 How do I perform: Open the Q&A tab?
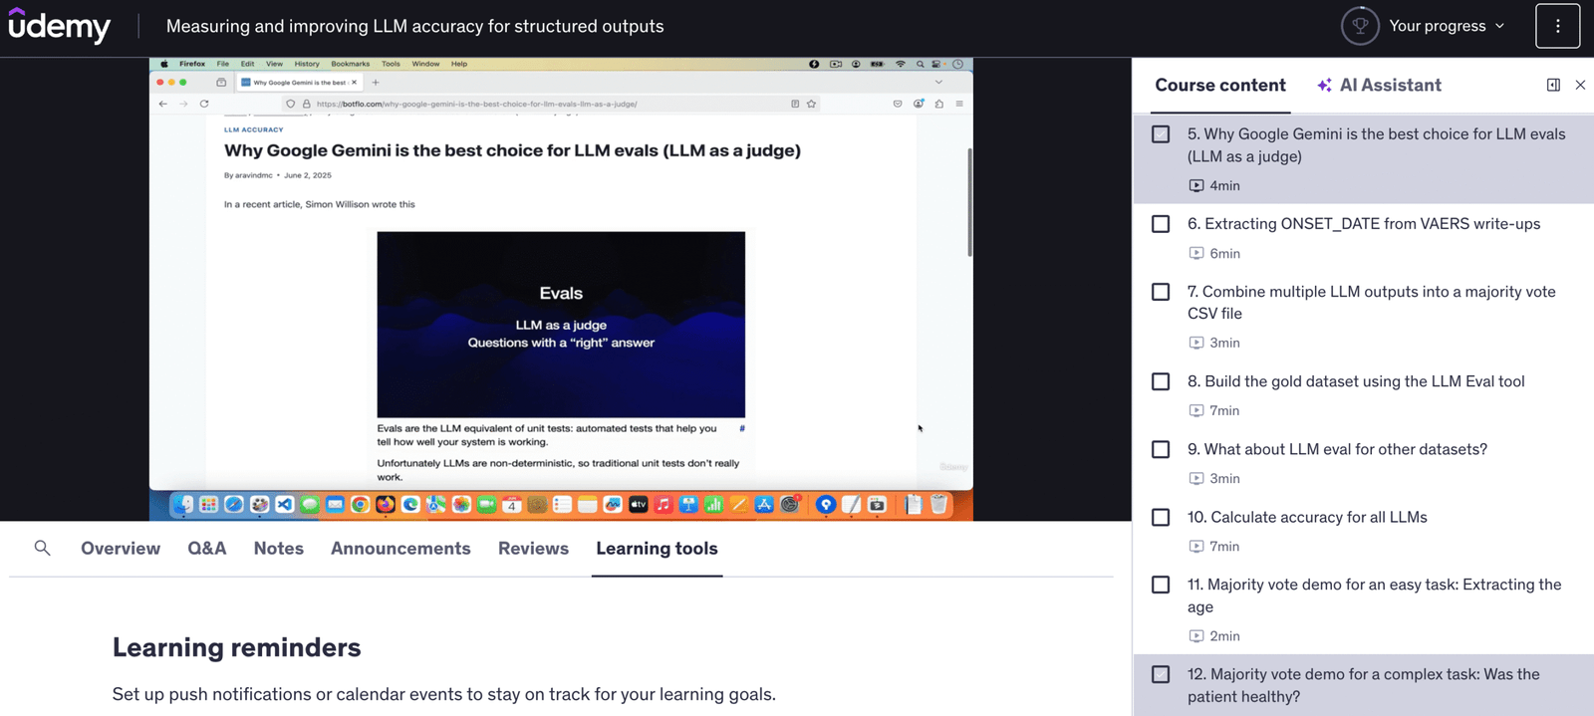click(x=207, y=548)
